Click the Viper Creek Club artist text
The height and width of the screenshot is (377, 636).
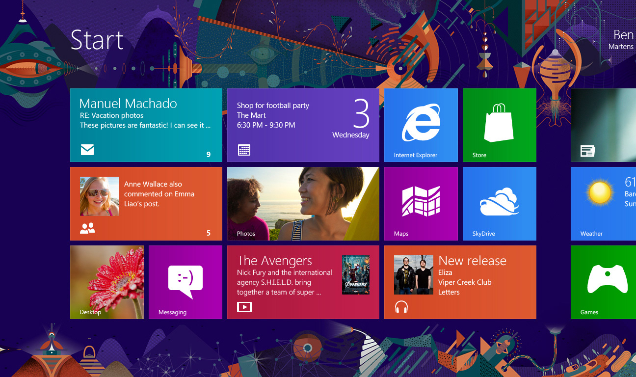465,282
